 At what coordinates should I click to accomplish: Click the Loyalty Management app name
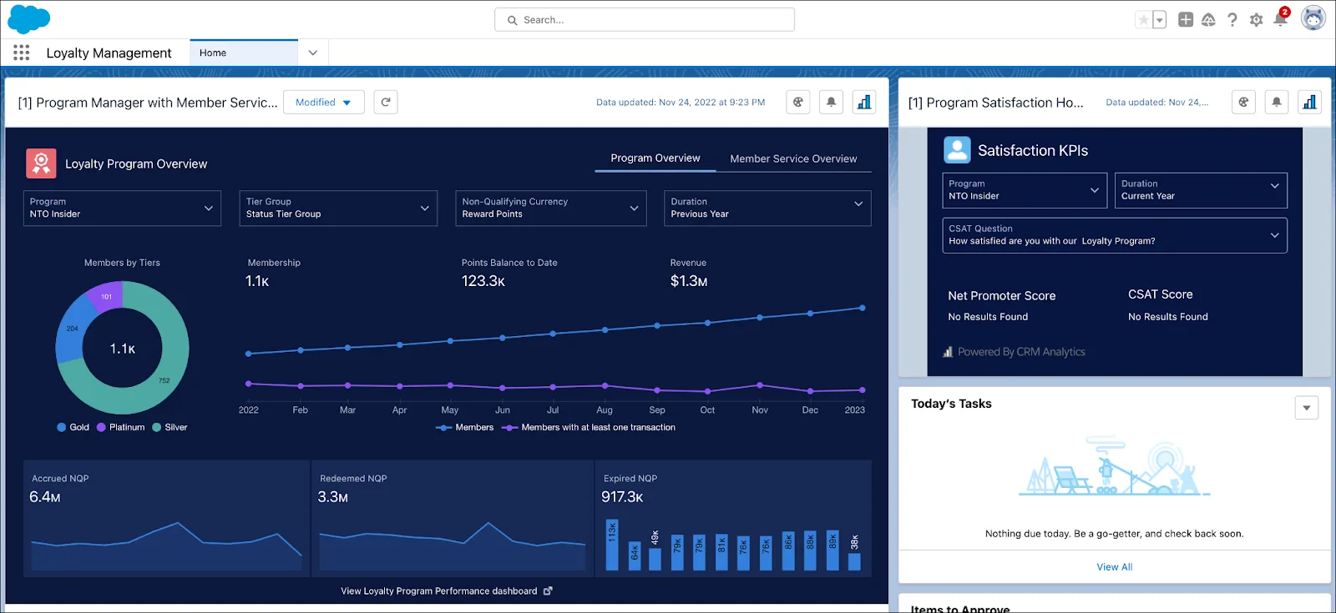[109, 53]
